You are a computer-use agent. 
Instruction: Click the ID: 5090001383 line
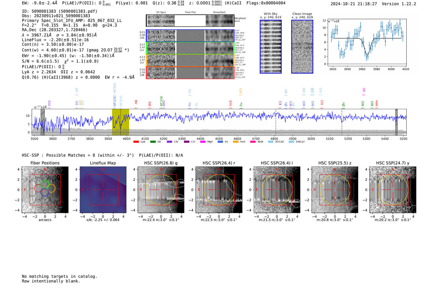[59, 11]
